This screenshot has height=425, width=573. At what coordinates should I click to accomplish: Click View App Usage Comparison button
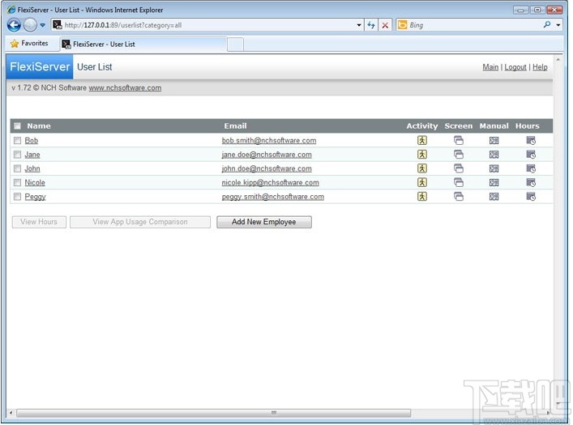pyautogui.click(x=140, y=222)
